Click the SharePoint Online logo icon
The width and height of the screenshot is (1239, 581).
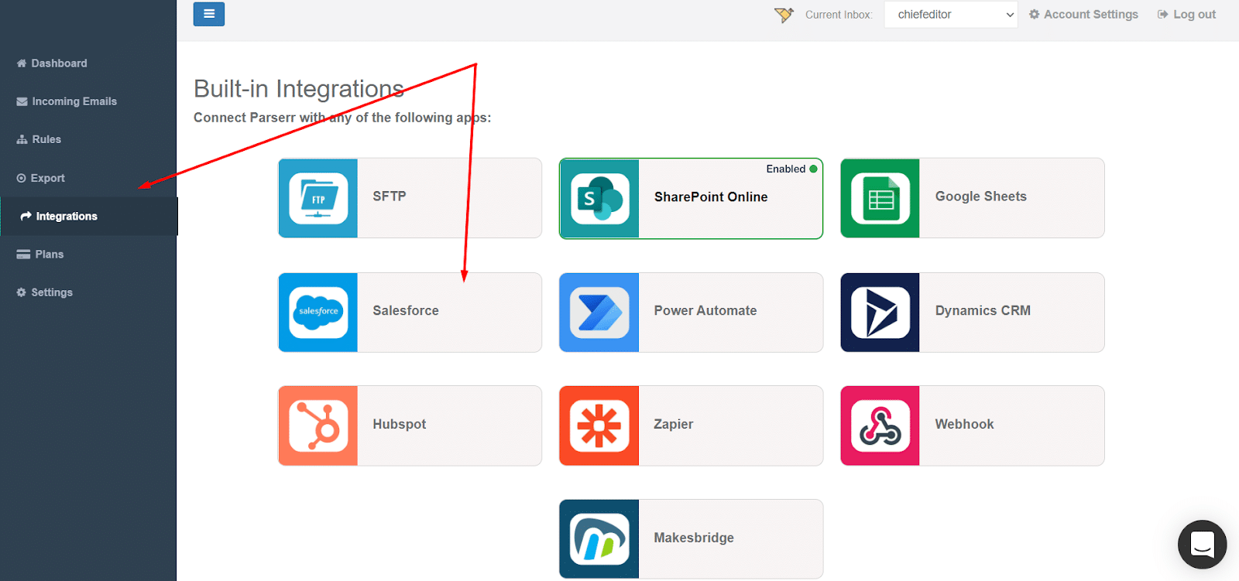point(599,199)
